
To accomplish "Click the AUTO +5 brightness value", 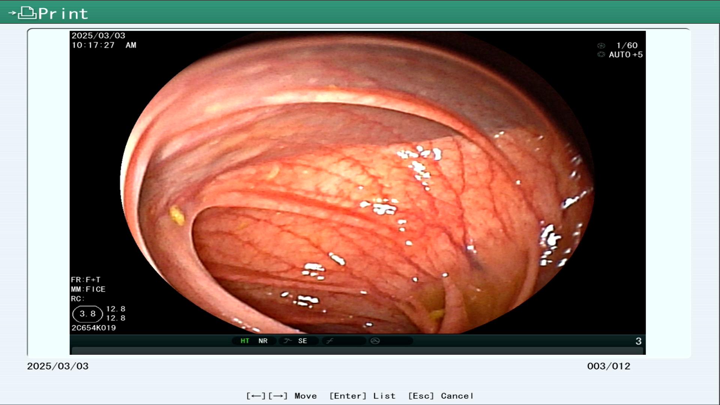I will click(x=625, y=55).
